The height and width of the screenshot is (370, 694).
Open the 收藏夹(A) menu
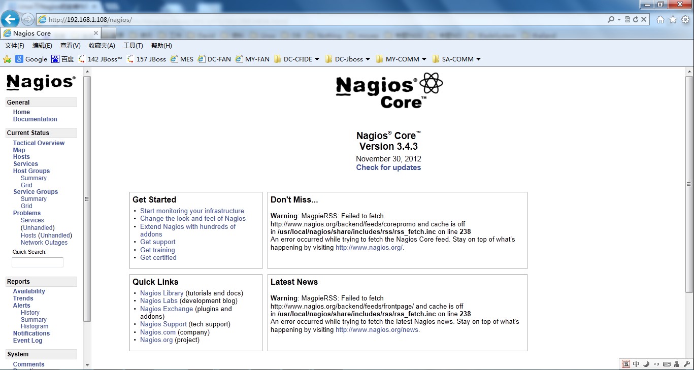coord(102,46)
